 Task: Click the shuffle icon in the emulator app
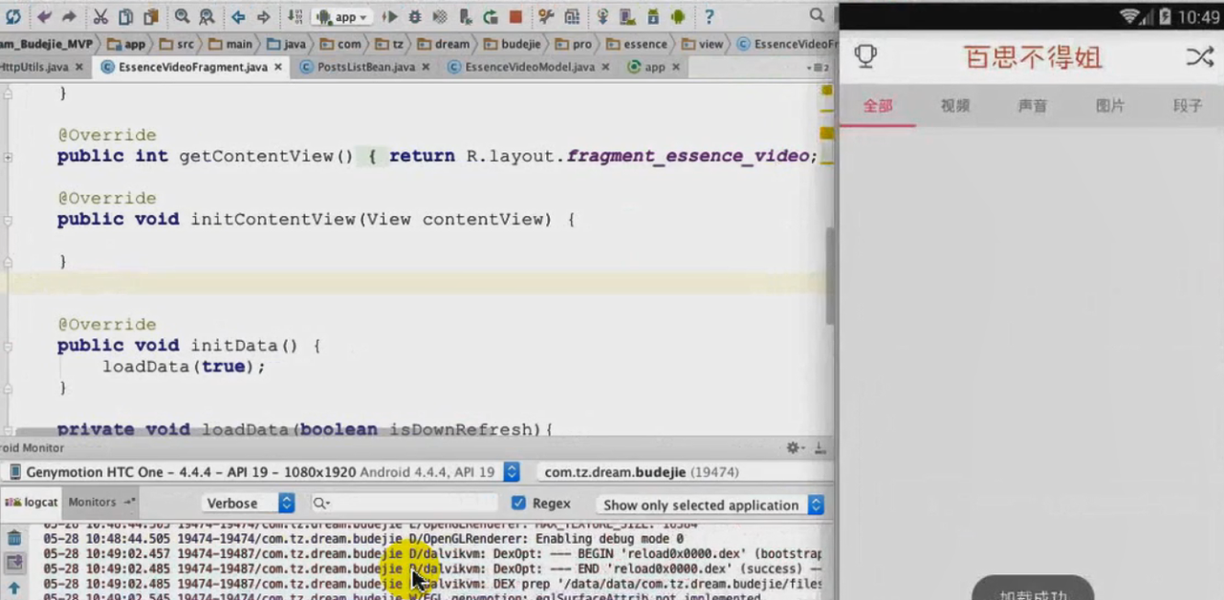[x=1199, y=56]
